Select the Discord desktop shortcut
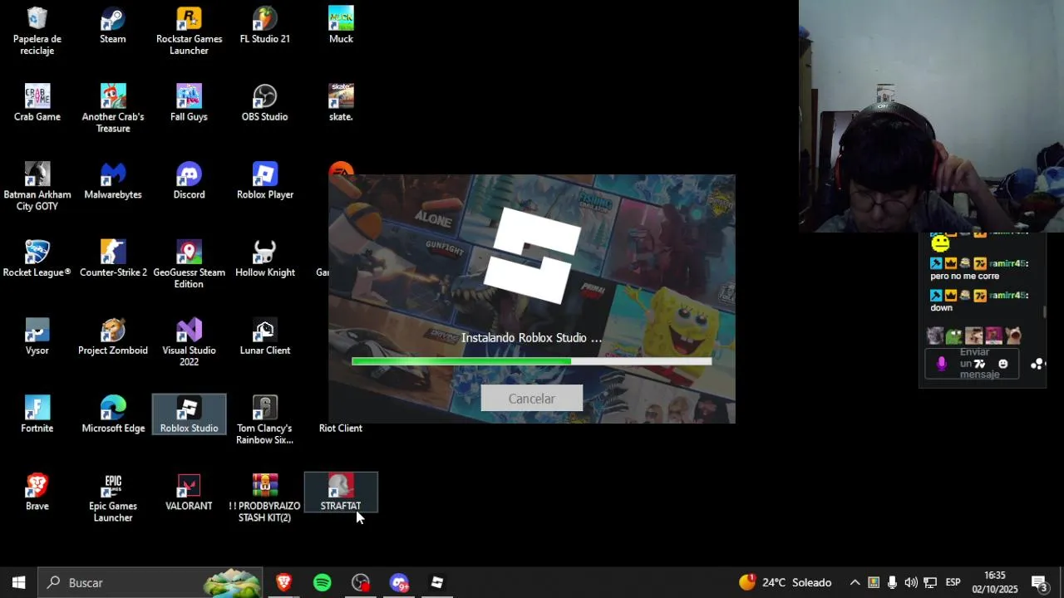 pos(189,181)
